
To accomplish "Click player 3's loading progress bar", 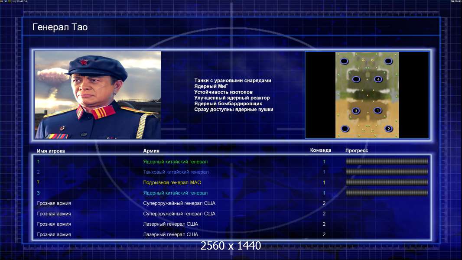I will [x=387, y=193].
